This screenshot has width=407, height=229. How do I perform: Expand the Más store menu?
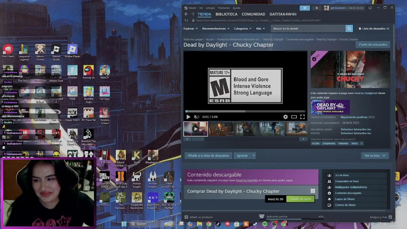pos(260,28)
